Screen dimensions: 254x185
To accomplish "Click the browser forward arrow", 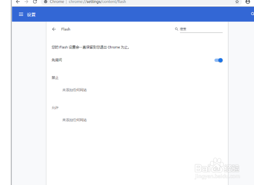I will [x=26, y=2].
